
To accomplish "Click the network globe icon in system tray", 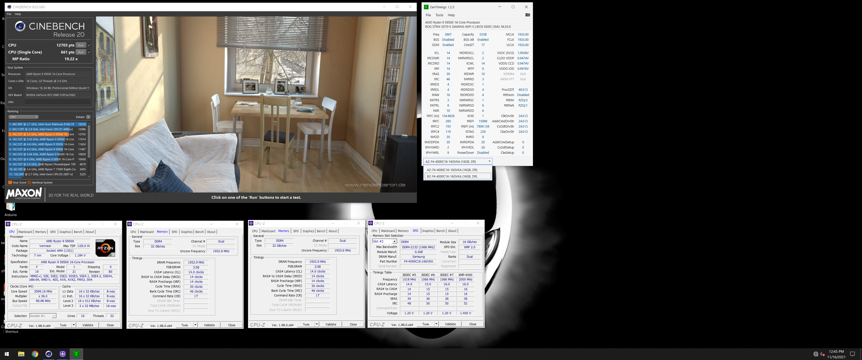I will tap(815, 354).
